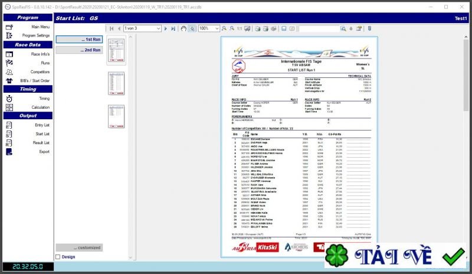Open the 100% zoom level dropdown
This screenshot has height=274, width=472.
coord(209,28)
